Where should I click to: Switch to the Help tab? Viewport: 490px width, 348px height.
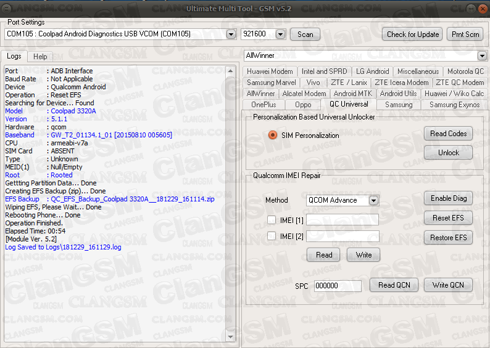click(40, 57)
